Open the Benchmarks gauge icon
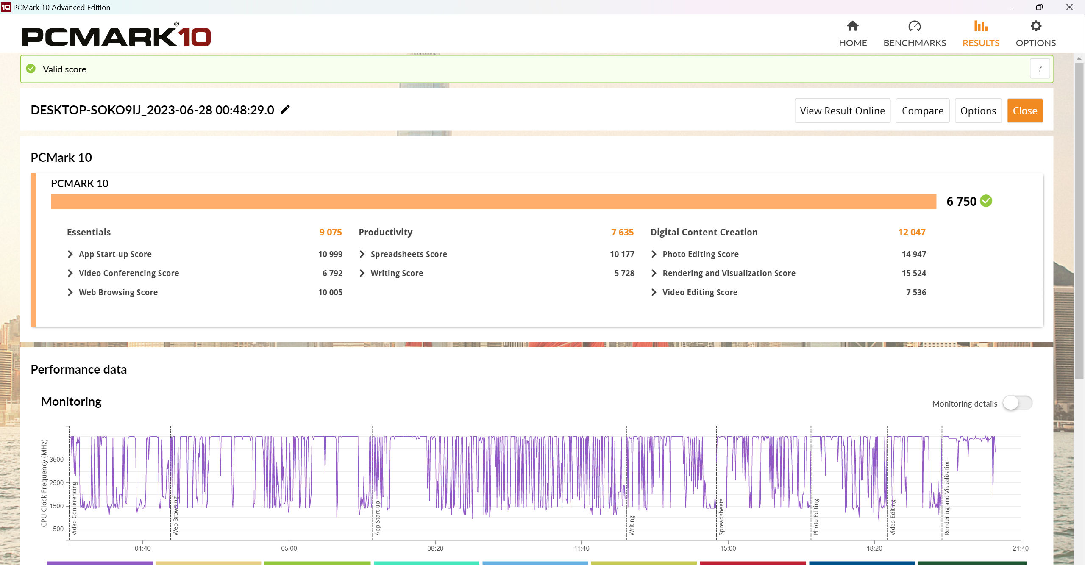Image resolution: width=1085 pixels, height=565 pixels. (x=915, y=26)
